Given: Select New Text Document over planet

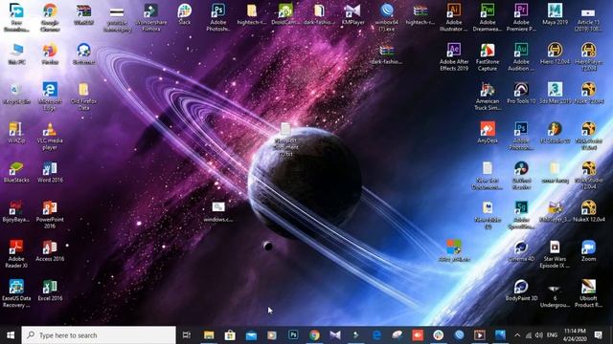Looking at the screenshot, I should [x=285, y=139].
